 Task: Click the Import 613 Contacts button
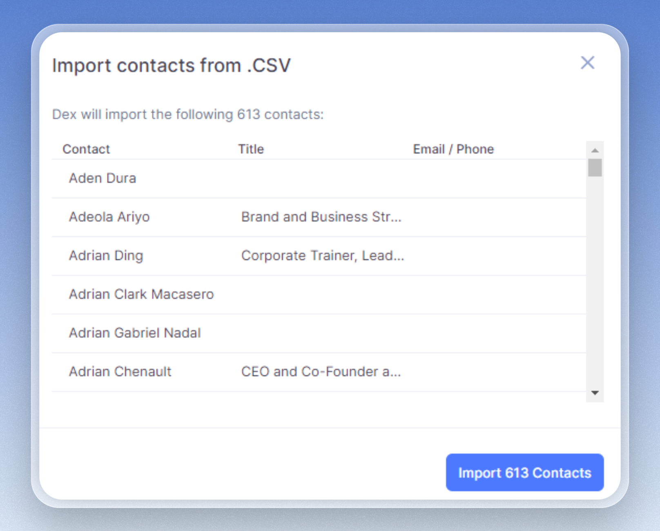[x=524, y=473]
